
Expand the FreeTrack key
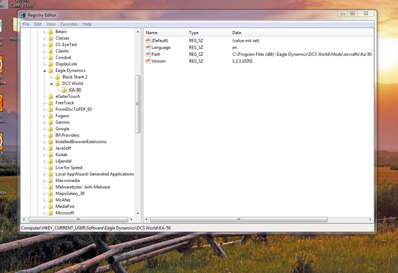(x=45, y=103)
